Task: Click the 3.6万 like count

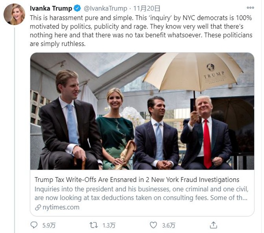Action: pos(167,225)
